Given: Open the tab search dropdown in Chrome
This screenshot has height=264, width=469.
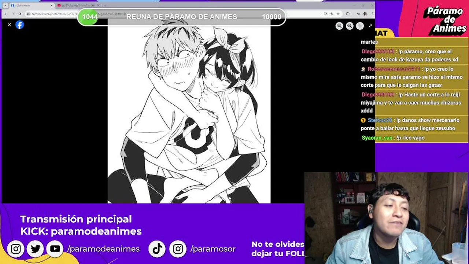Looking at the screenshot, I should pyautogui.click(x=5, y=5).
